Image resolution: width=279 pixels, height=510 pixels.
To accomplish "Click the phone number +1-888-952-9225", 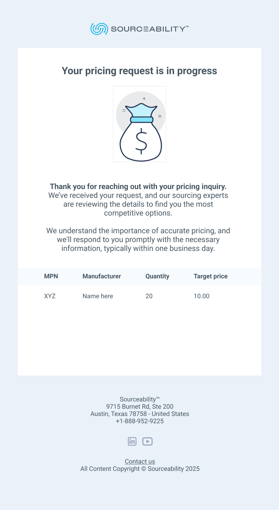I will click(x=140, y=421).
